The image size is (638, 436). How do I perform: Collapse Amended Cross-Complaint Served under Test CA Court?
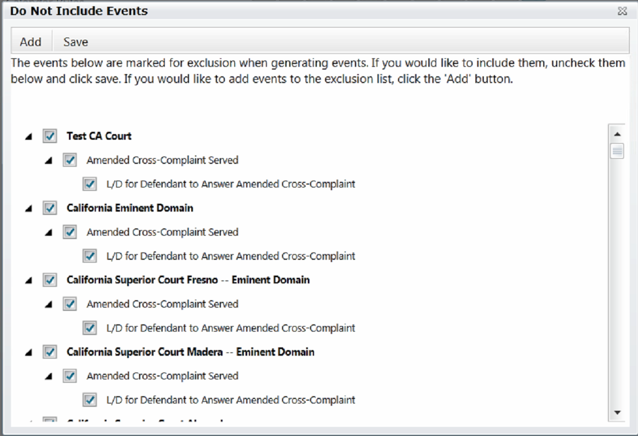tap(48, 160)
